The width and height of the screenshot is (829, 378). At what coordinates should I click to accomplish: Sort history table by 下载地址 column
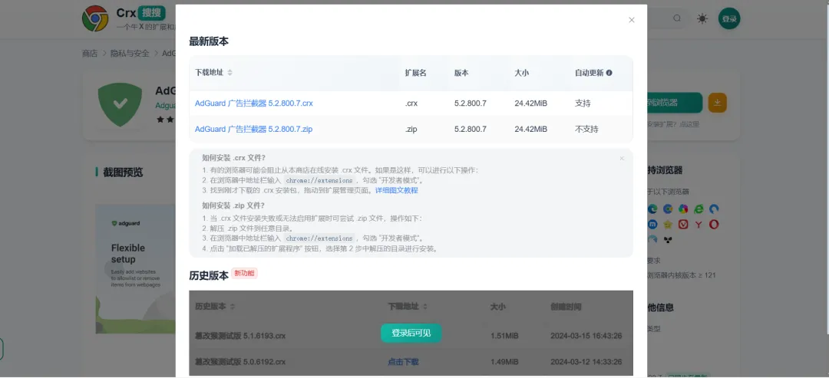pos(425,306)
